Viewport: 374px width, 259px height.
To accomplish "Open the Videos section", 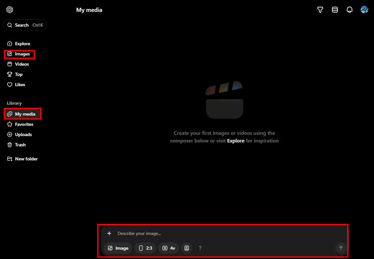I will [x=18, y=64].
